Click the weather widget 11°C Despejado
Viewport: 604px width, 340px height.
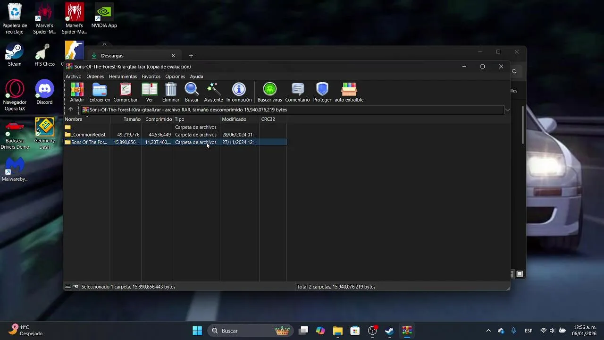coord(25,331)
